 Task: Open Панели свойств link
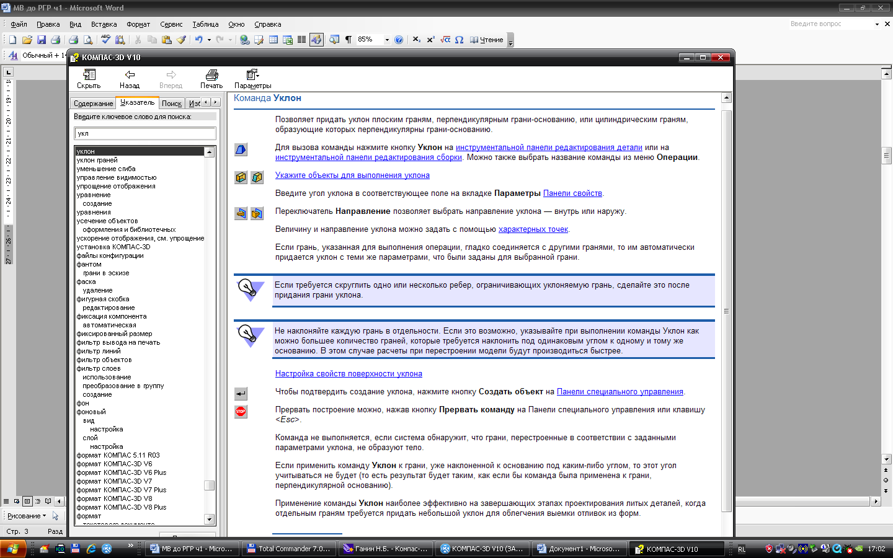coord(572,193)
